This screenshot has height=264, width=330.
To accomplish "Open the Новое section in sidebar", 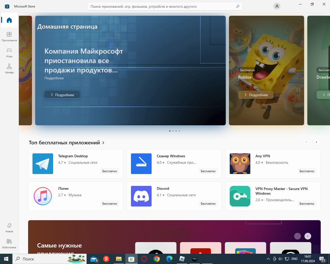I will [x=9, y=227].
